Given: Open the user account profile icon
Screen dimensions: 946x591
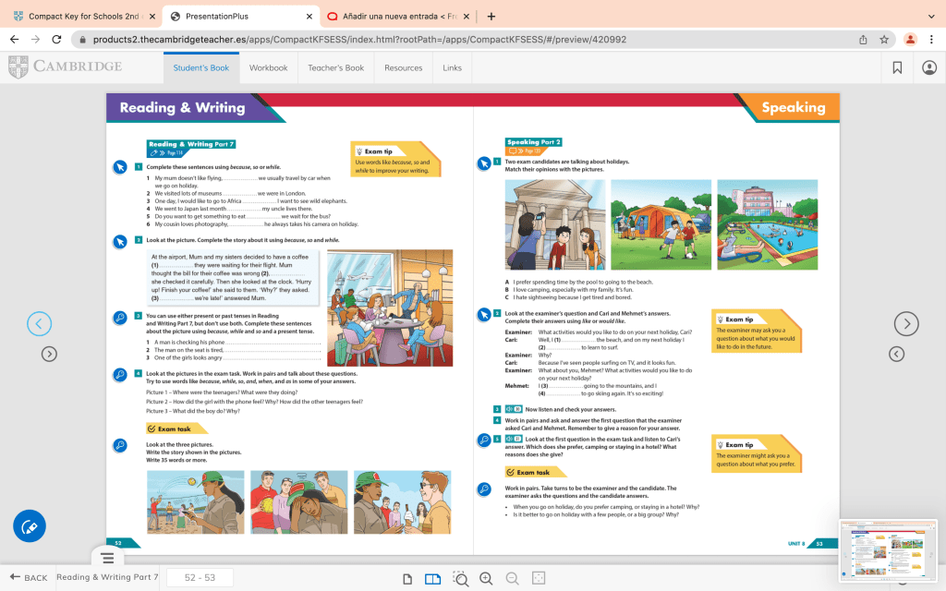Looking at the screenshot, I should tap(928, 67).
